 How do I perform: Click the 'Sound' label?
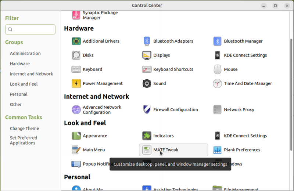(x=159, y=83)
